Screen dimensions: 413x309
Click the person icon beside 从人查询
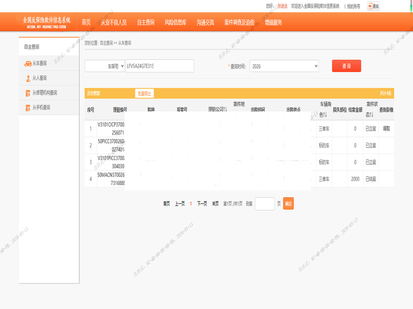coord(28,78)
